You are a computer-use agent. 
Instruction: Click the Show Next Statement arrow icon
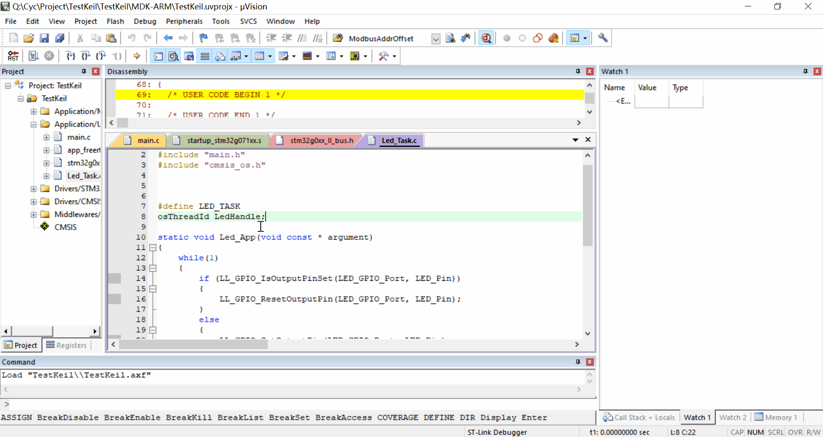(x=137, y=56)
